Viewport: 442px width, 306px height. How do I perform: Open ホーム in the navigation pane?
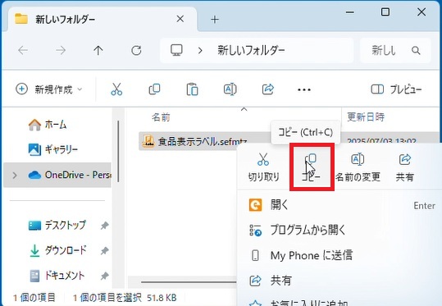click(48, 125)
